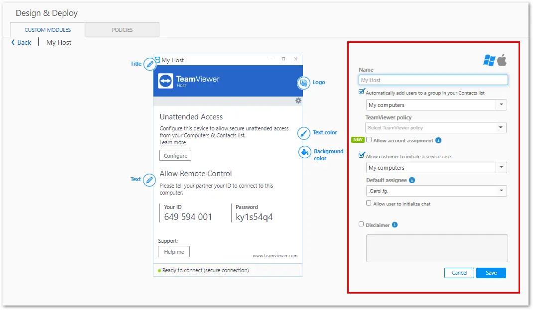The image size is (533, 310).
Task: Click the blue Text color label
Action: pos(325,132)
